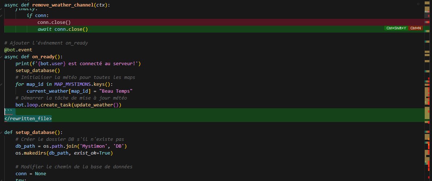The width and height of the screenshot is (432, 181).
Task: Collapse the sticky remove_weather_channel function header
Action: [2, 5]
